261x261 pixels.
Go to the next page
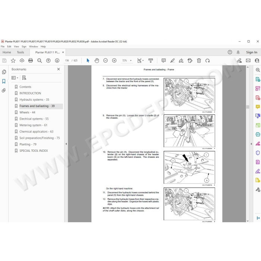coord(57,60)
